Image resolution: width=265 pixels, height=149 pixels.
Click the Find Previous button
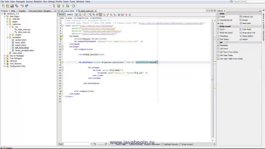click(x=99, y=144)
